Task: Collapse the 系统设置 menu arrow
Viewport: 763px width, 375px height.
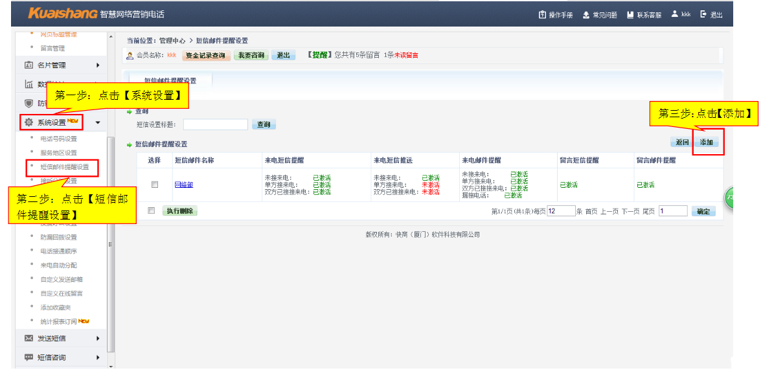Action: pos(97,122)
